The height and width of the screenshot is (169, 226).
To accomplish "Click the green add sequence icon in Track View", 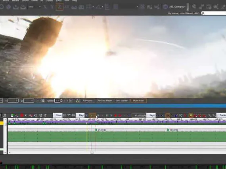I will click(12, 115).
